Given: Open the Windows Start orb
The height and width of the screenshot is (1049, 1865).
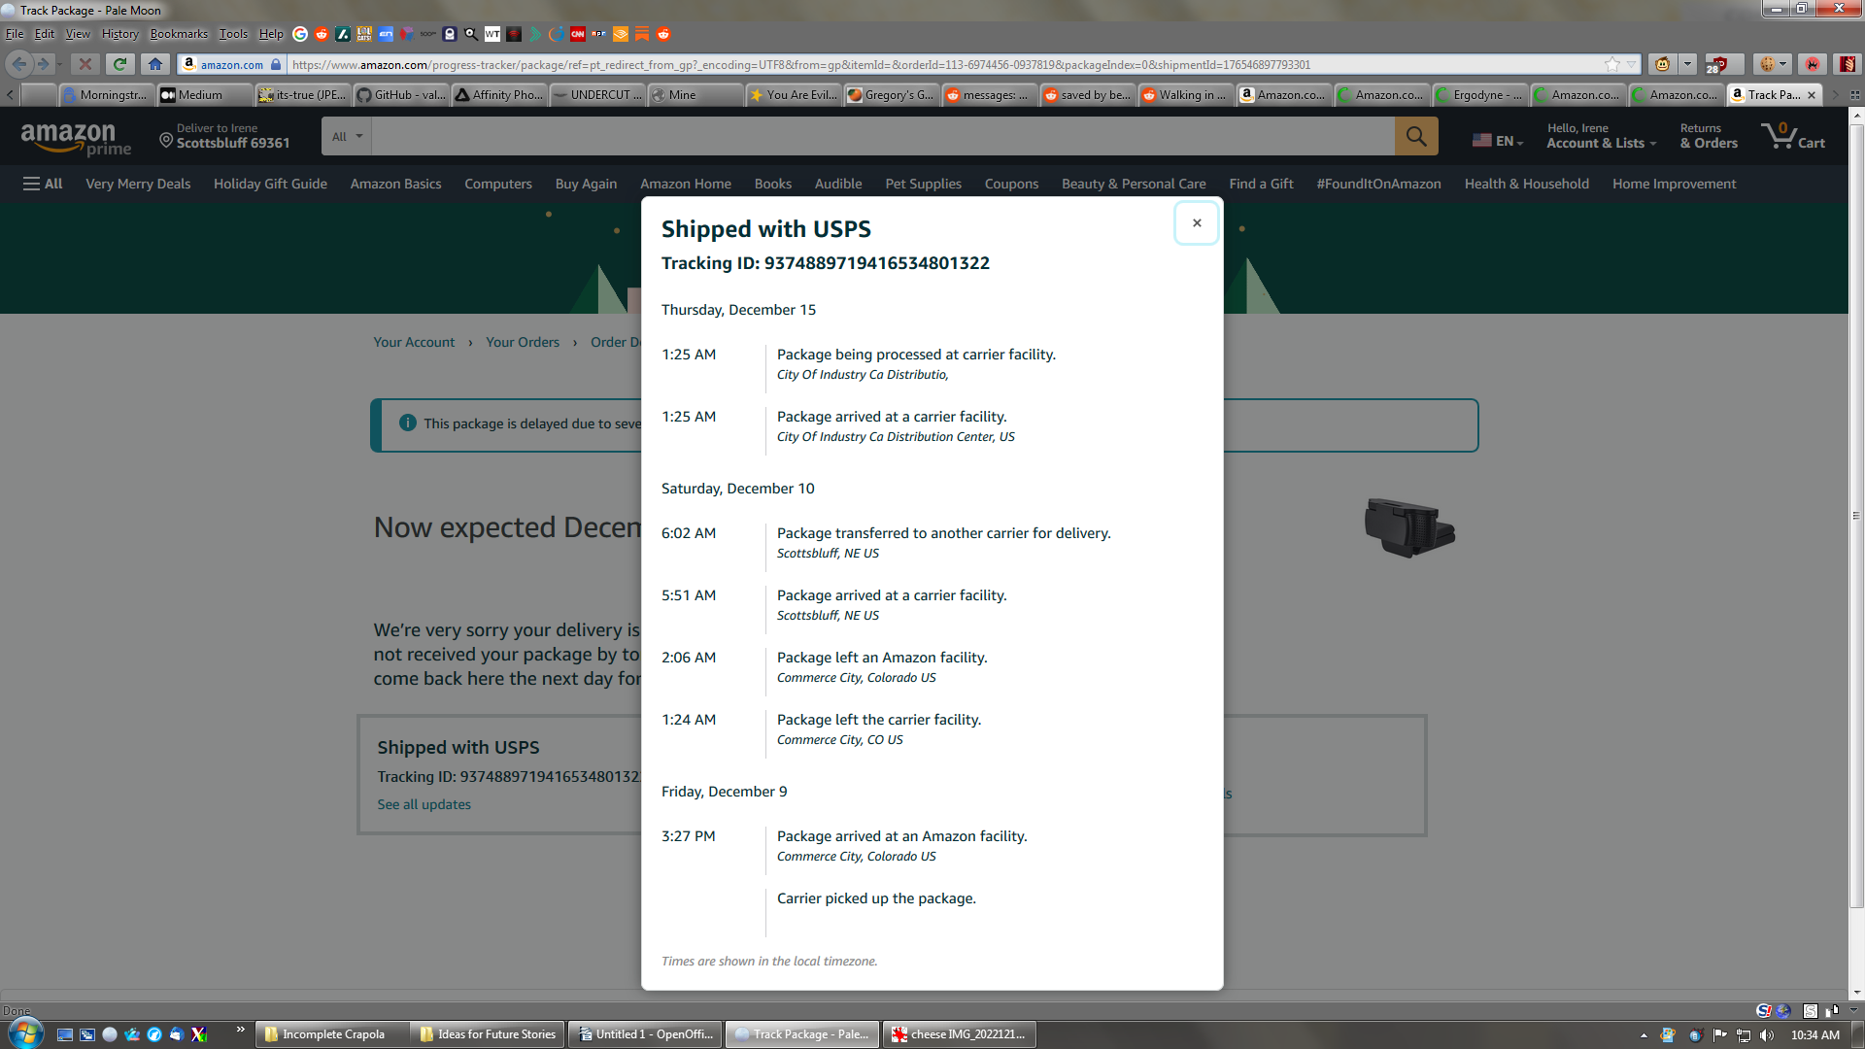Looking at the screenshot, I should (x=24, y=1032).
